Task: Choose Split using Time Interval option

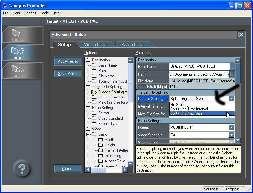Action: pyautogui.click(x=202, y=109)
